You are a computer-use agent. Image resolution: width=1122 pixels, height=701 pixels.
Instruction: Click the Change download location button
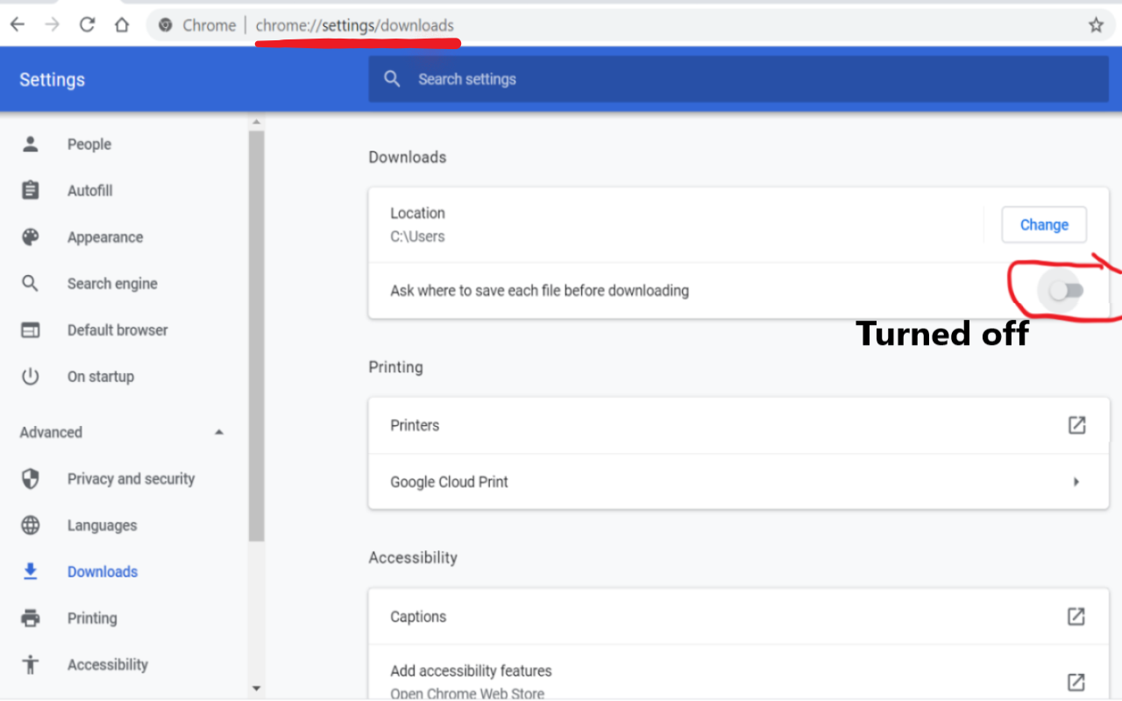coord(1043,224)
